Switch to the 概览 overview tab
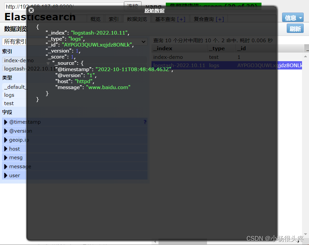Screen dimensions: 309x245 [95, 19]
